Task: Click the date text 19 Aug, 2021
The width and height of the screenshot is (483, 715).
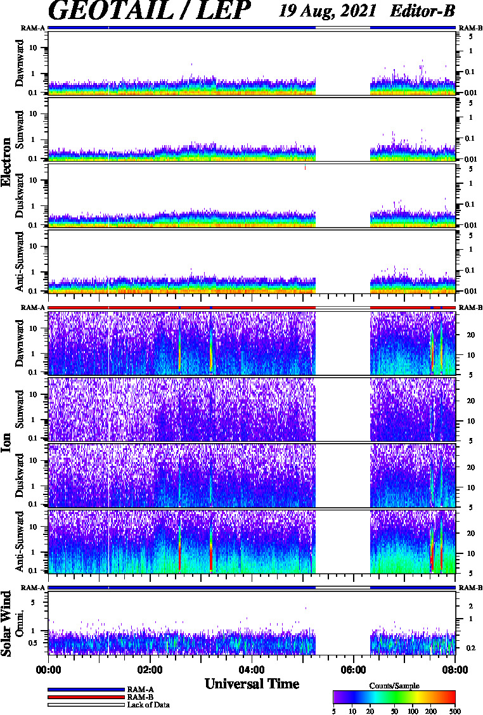Action: tap(327, 11)
